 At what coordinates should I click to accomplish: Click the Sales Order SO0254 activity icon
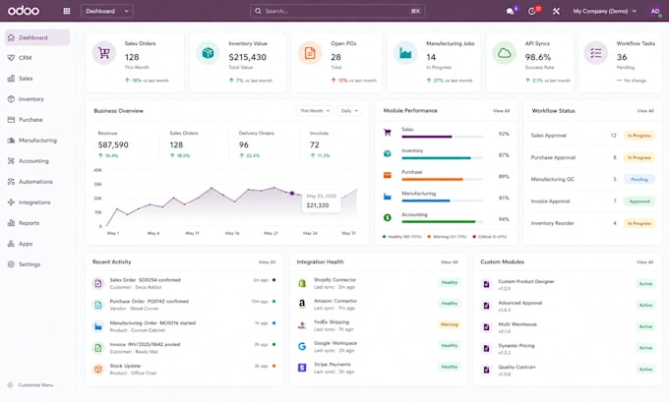[98, 283]
